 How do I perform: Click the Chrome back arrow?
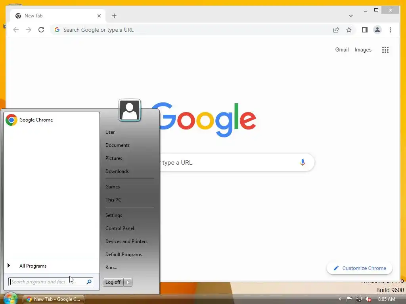[x=16, y=30]
